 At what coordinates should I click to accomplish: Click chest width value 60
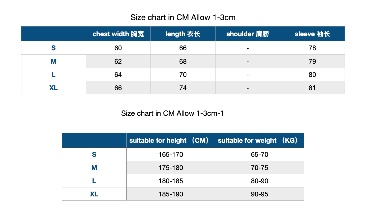point(118,48)
